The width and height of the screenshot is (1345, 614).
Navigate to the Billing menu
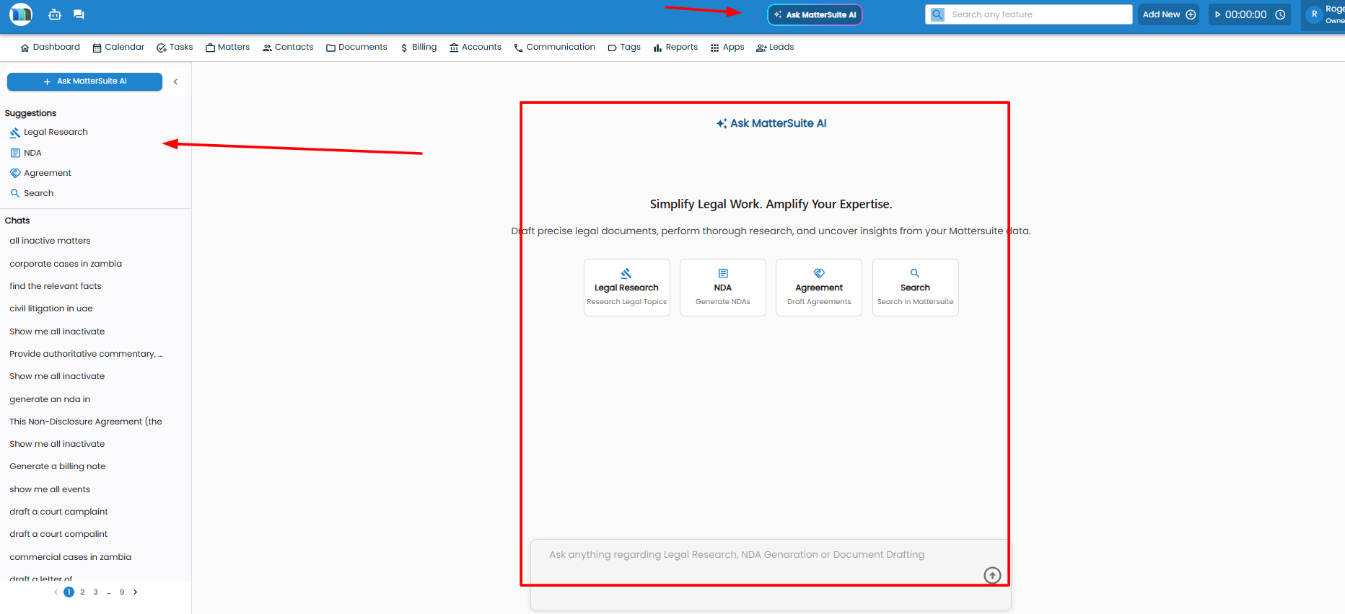419,48
